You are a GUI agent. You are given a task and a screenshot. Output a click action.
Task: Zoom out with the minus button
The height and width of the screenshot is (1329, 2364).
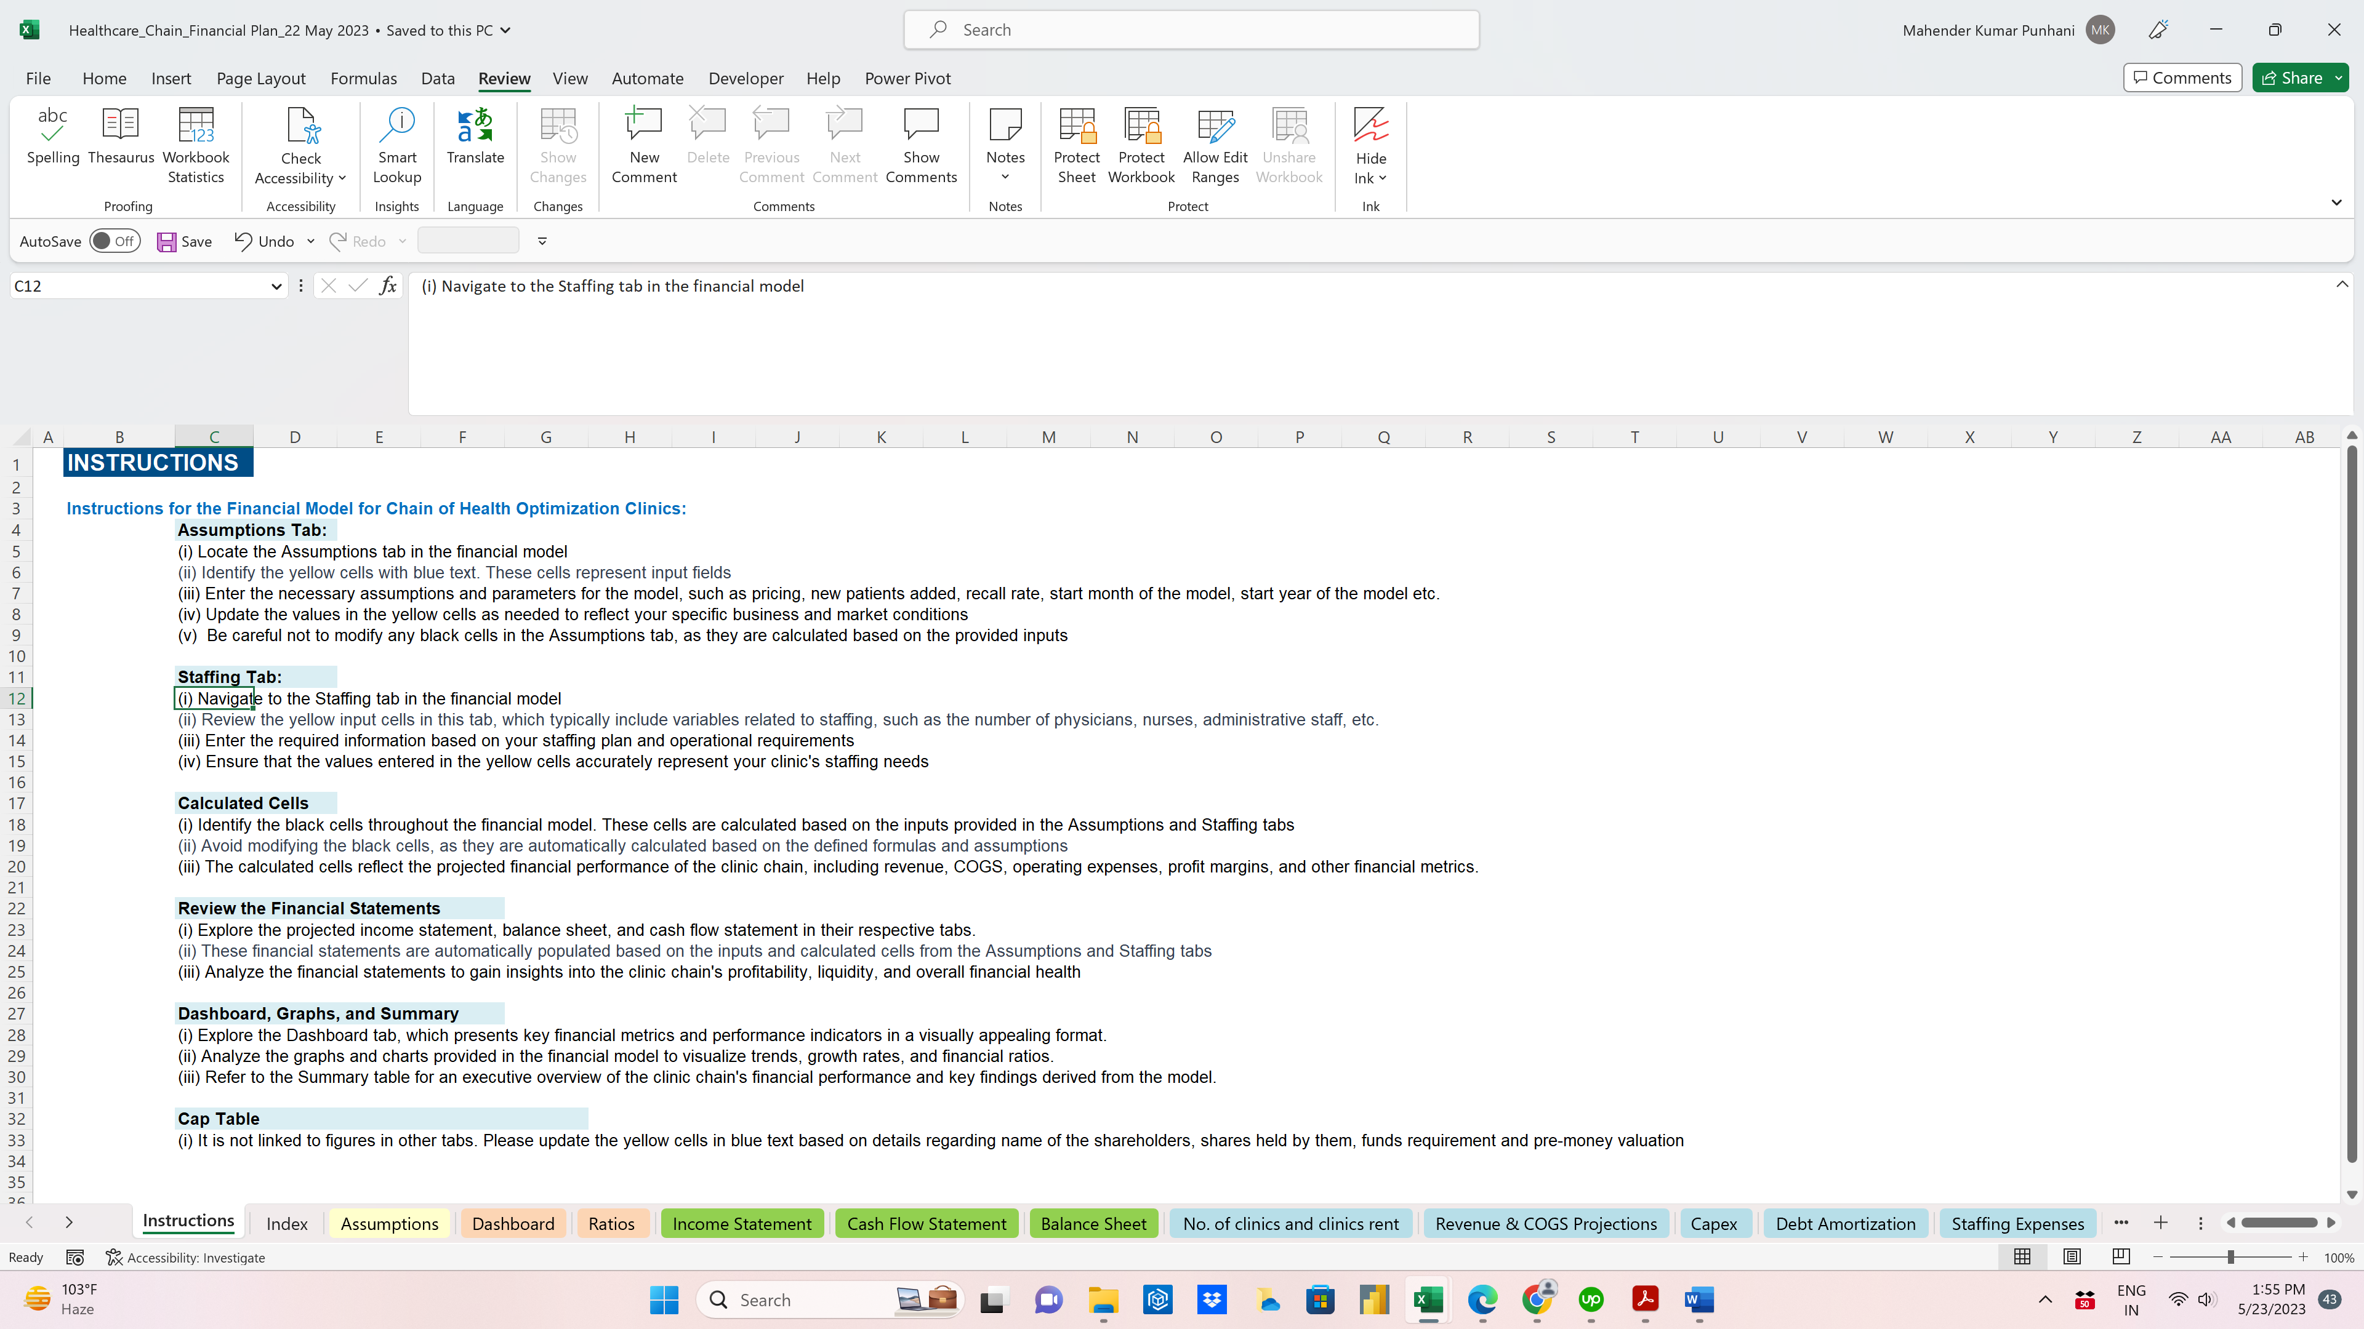[2158, 1256]
